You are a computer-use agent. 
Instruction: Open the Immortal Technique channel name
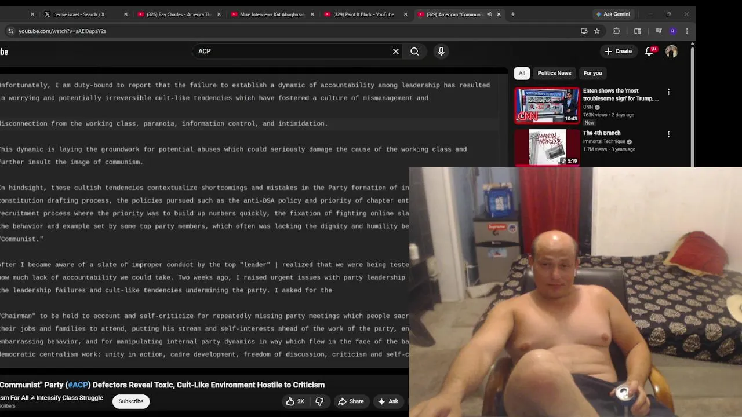[604, 142]
